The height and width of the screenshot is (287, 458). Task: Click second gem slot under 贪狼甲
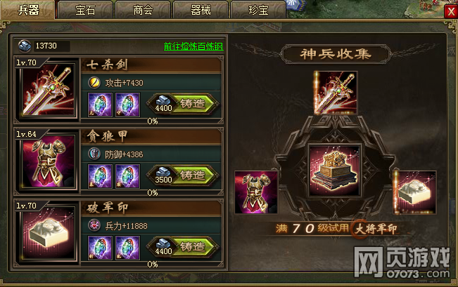127,176
